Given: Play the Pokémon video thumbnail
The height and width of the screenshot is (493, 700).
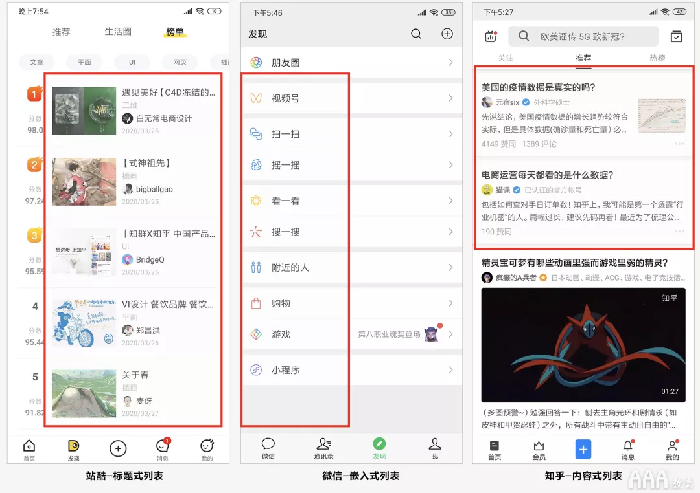Looking at the screenshot, I should [x=583, y=345].
